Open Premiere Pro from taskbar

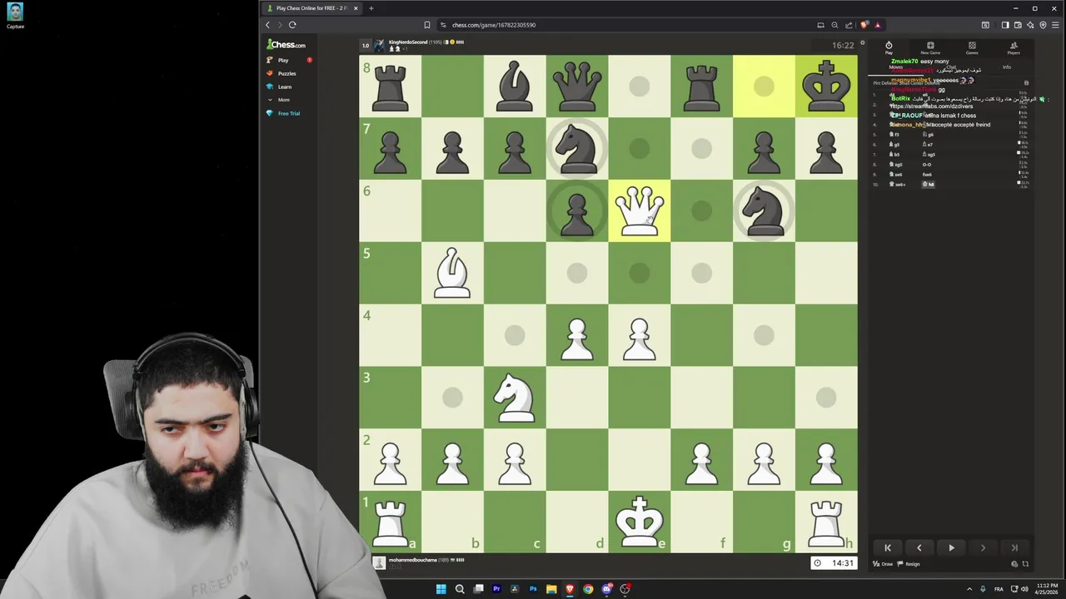click(x=496, y=589)
